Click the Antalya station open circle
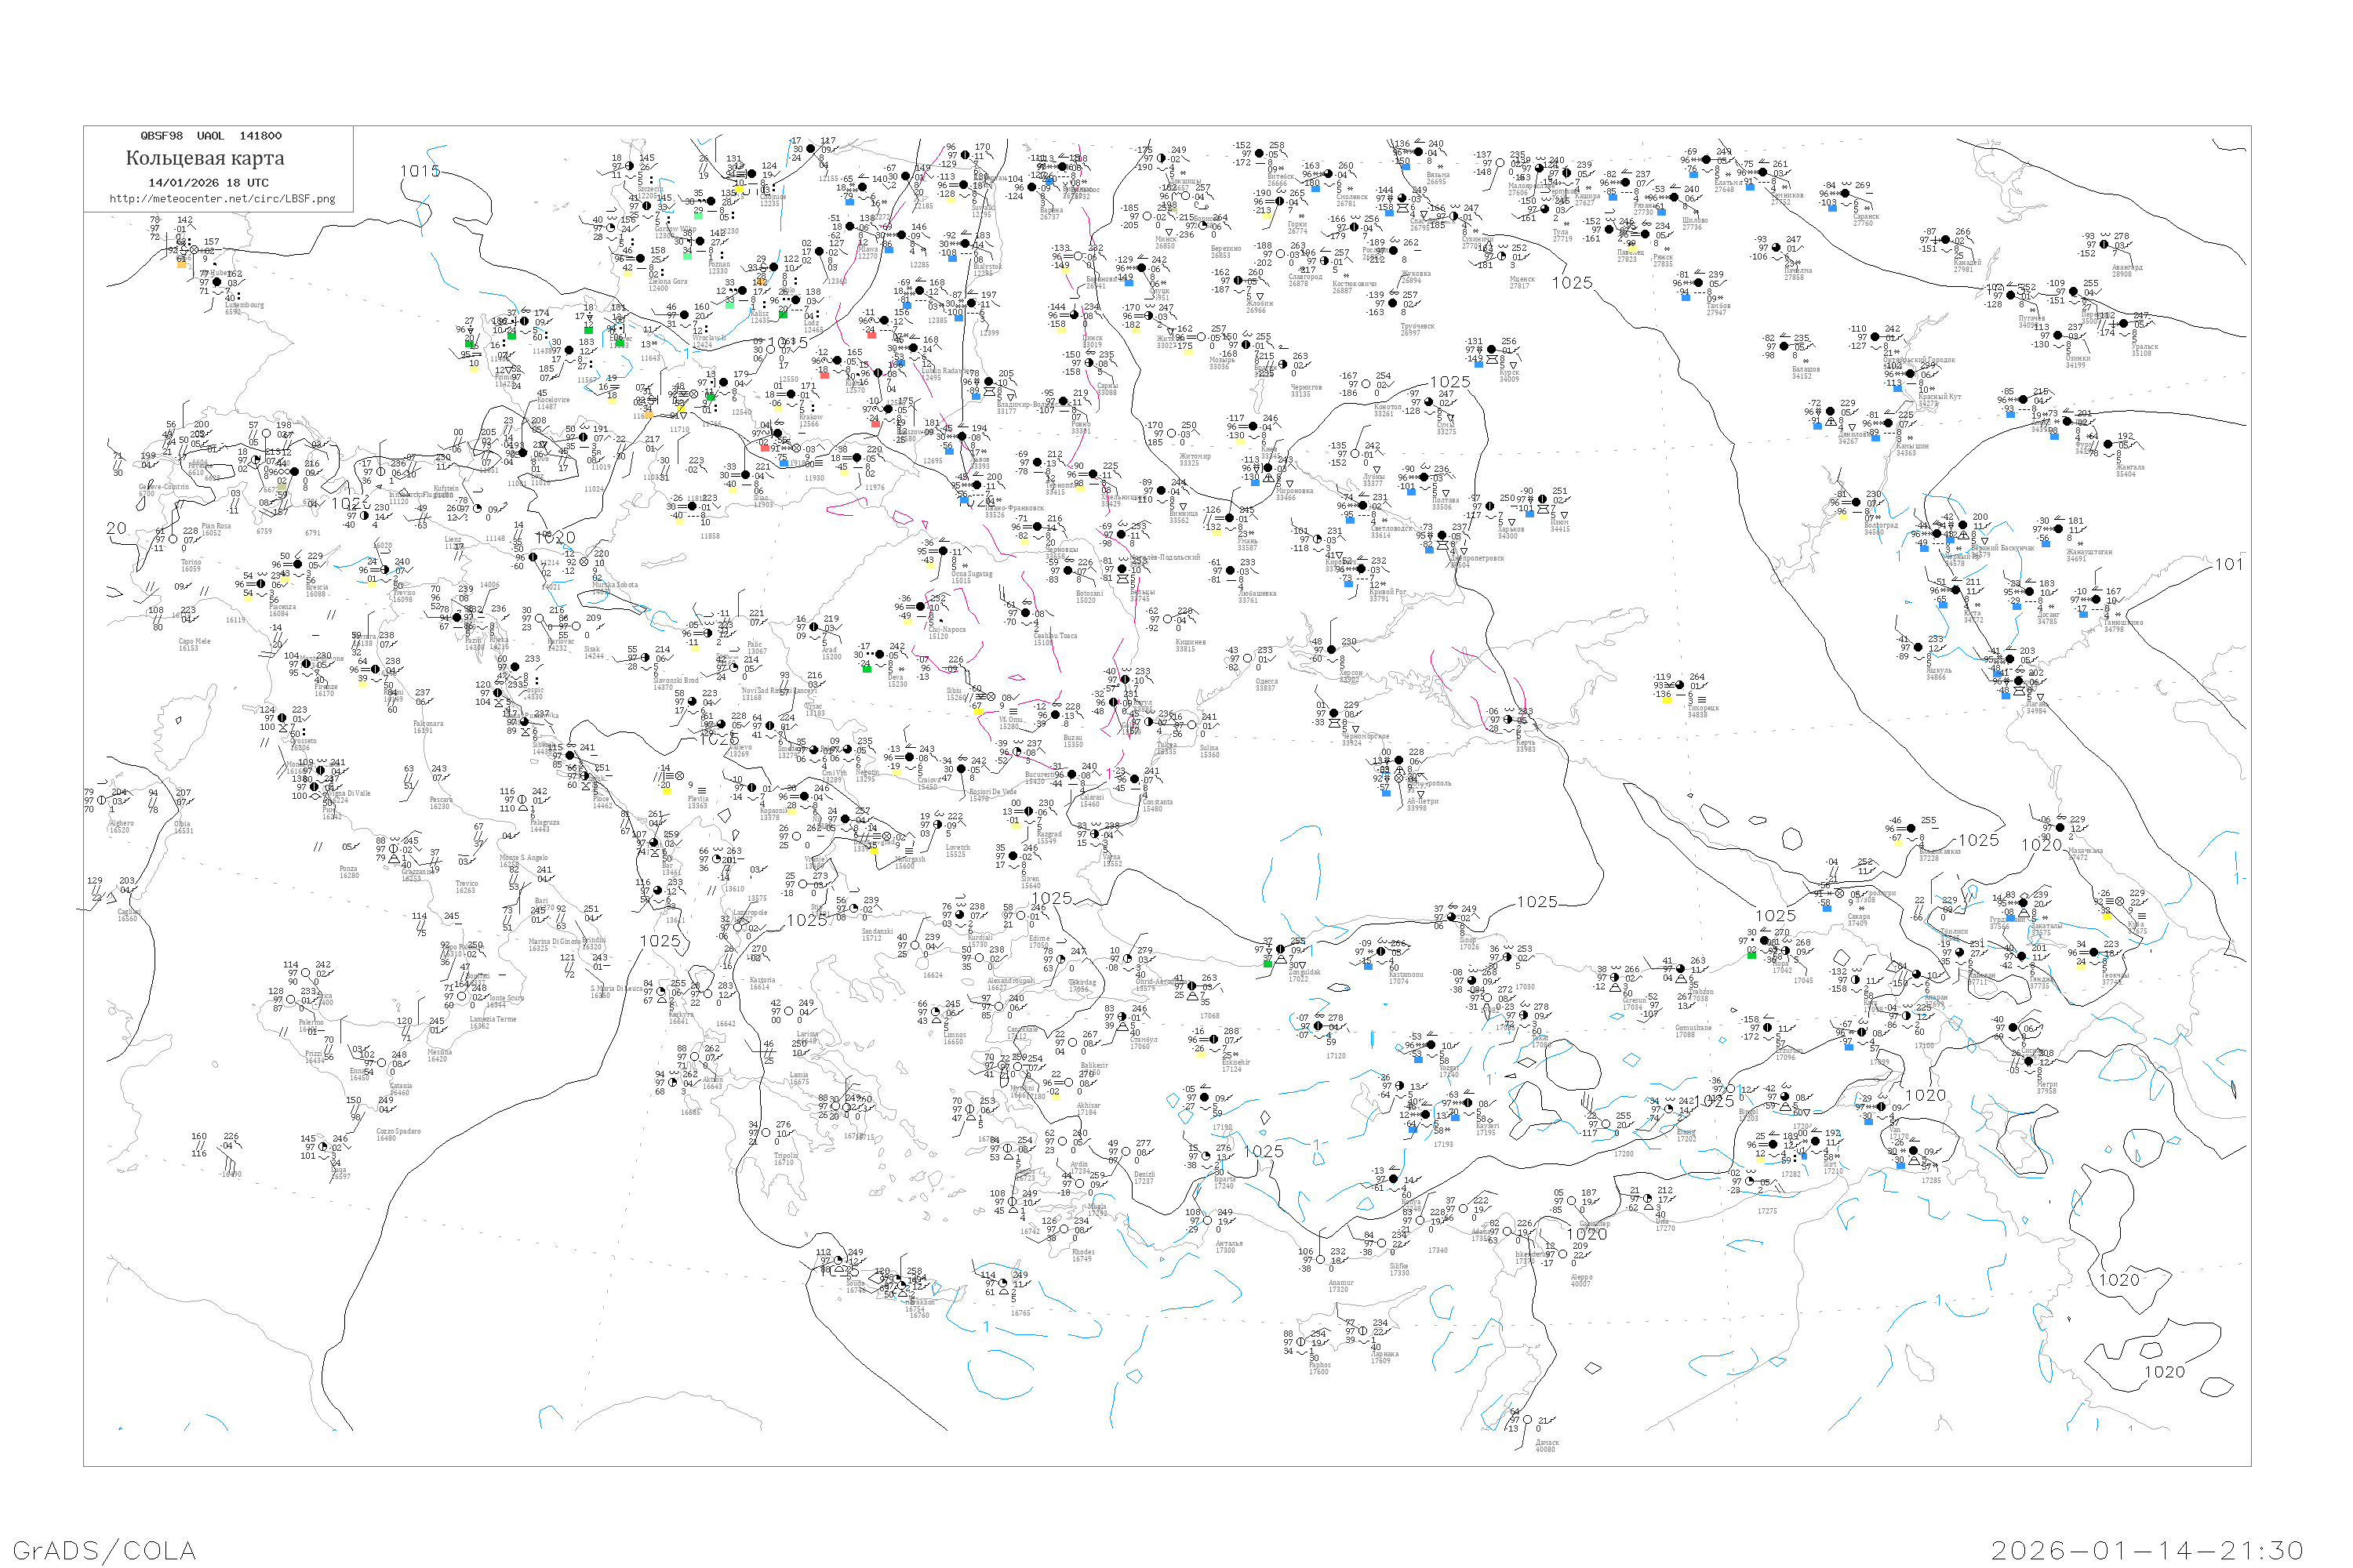Viewport: 2353px width, 1568px height. pyautogui.click(x=1208, y=1220)
